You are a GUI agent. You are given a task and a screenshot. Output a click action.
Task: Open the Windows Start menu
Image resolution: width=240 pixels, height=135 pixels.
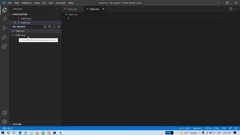click(x=3, y=133)
